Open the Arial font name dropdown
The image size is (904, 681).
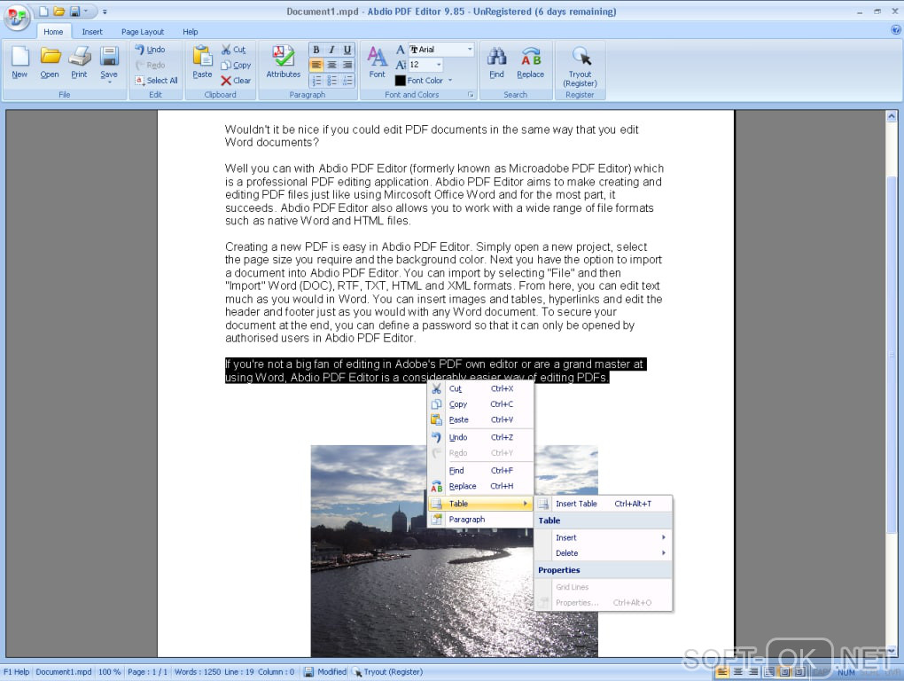[470, 50]
